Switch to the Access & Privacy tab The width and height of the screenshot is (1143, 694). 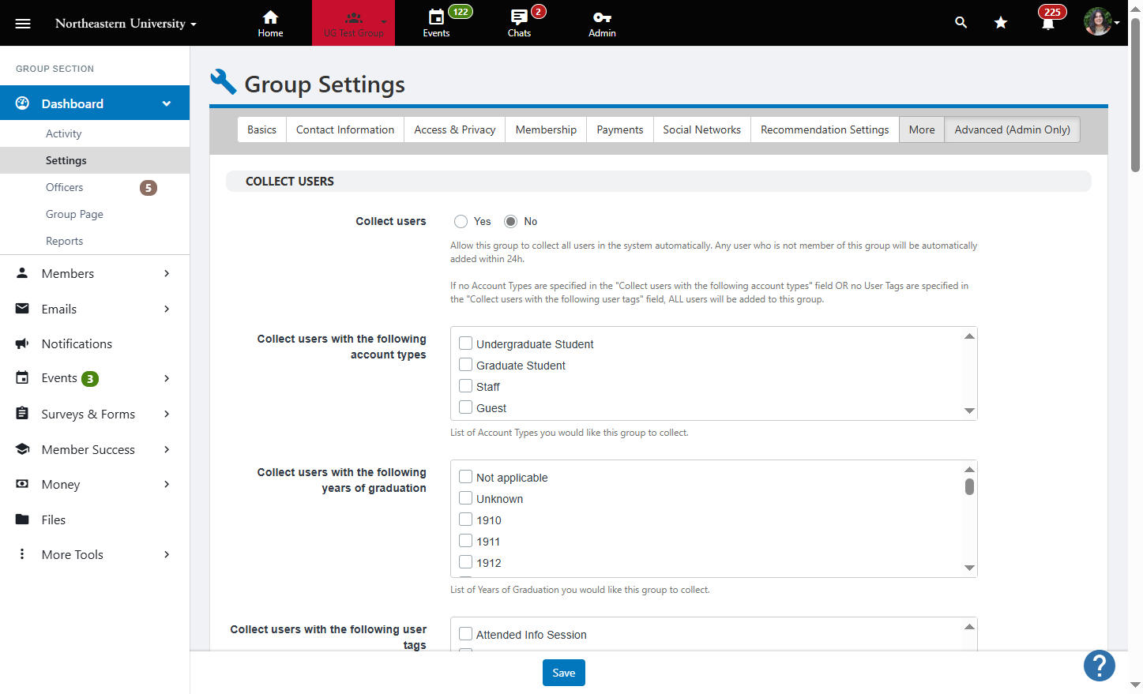(x=455, y=129)
